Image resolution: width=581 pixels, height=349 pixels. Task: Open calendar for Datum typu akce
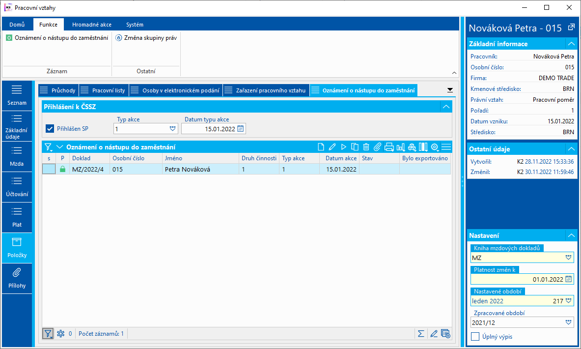tap(241, 129)
